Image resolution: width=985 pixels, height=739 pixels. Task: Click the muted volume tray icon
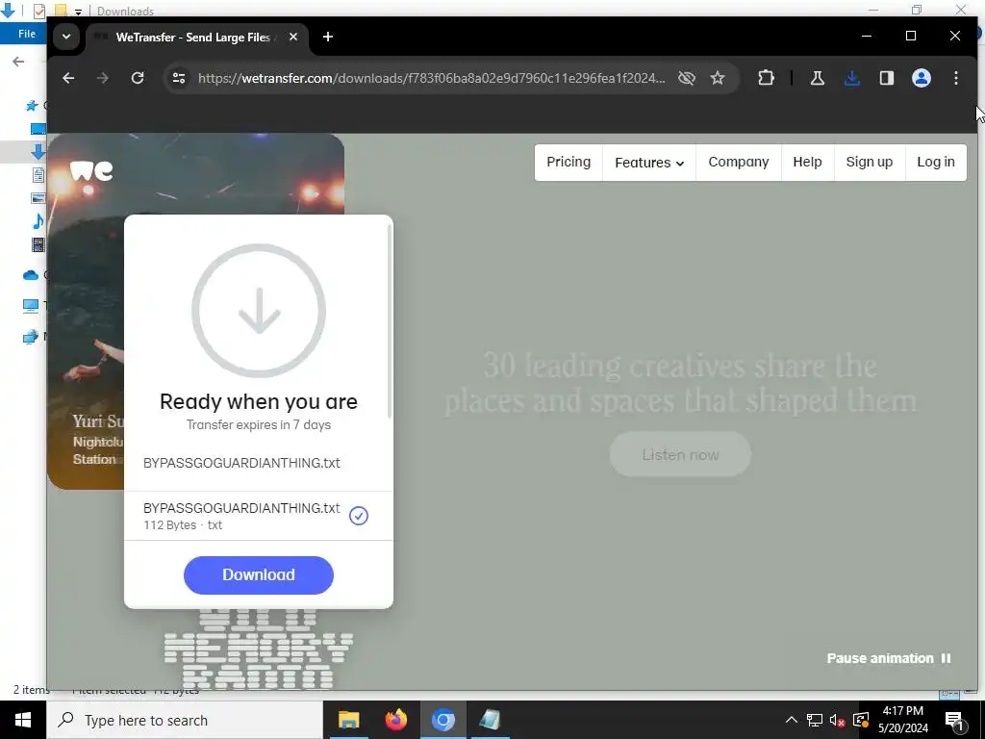(838, 720)
